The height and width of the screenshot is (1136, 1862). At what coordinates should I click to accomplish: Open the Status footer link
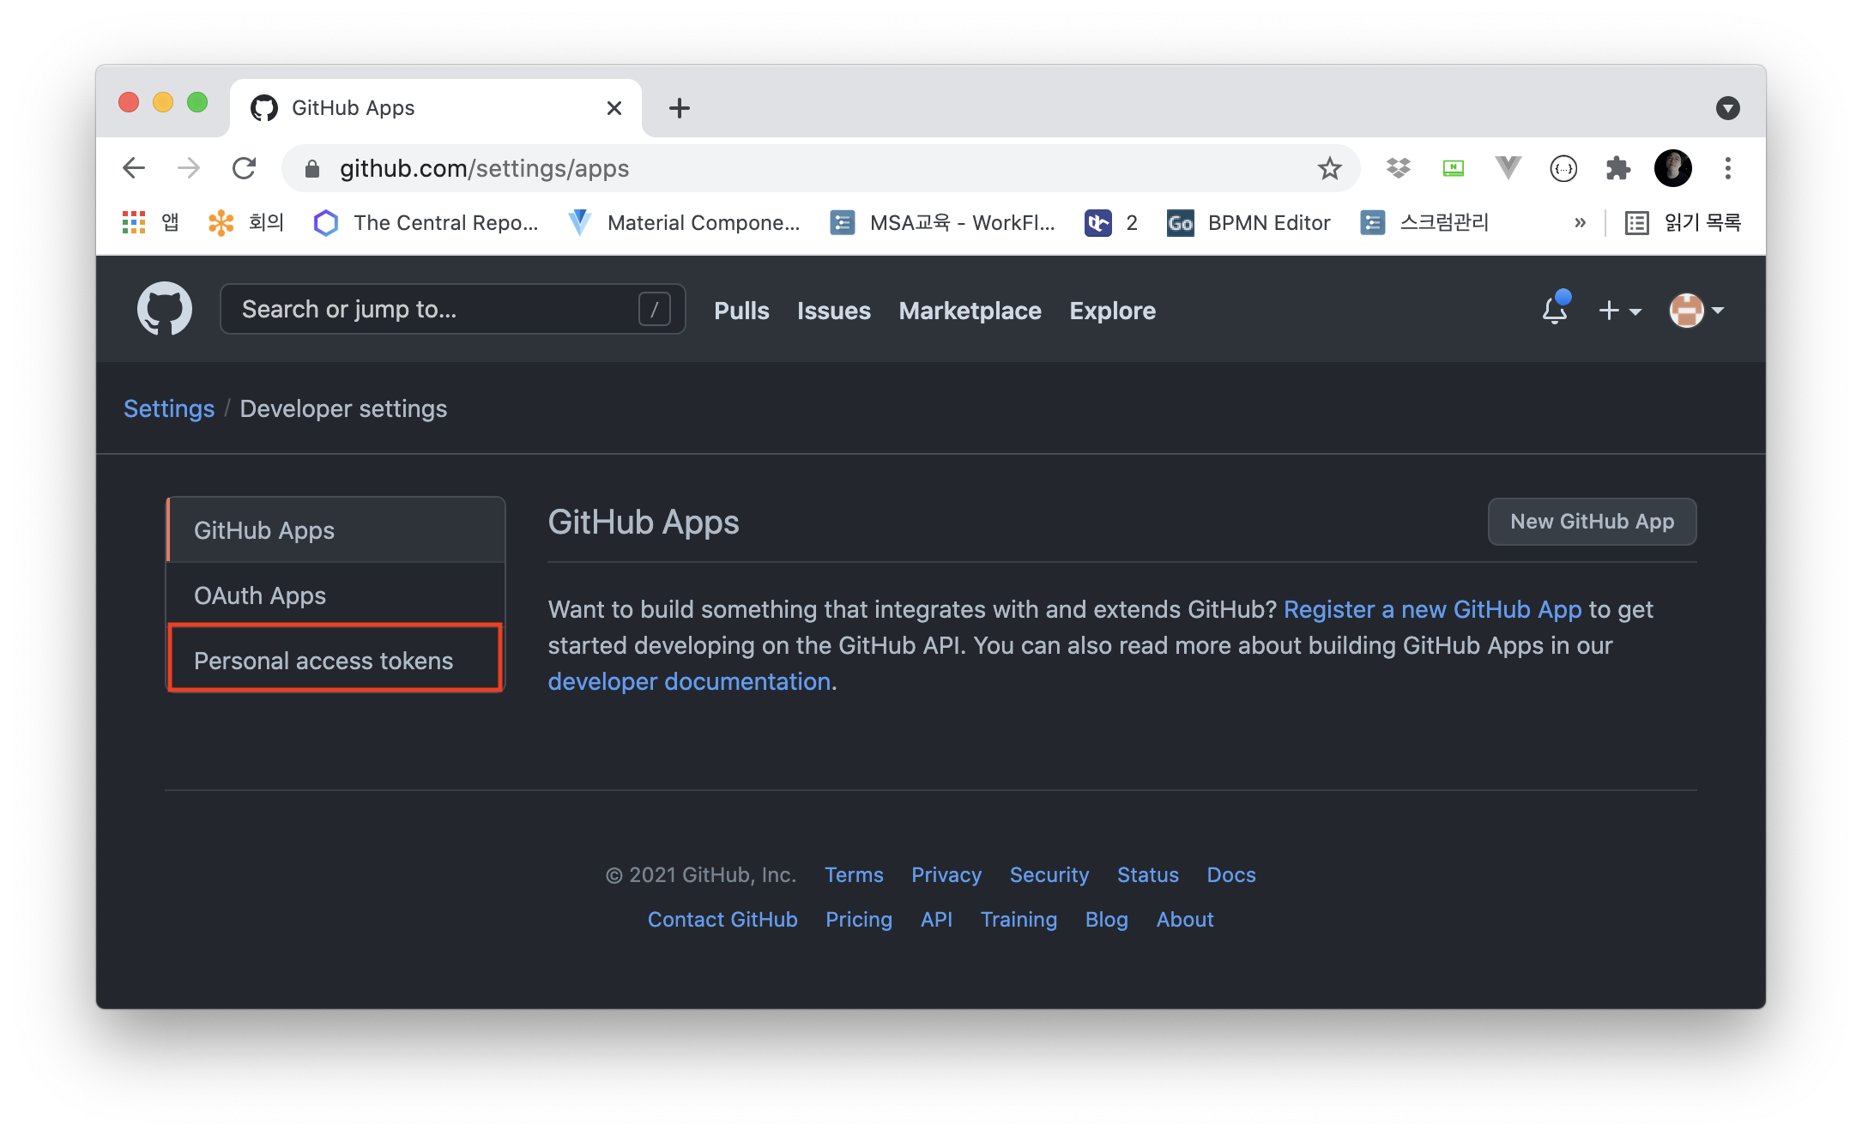click(1147, 875)
